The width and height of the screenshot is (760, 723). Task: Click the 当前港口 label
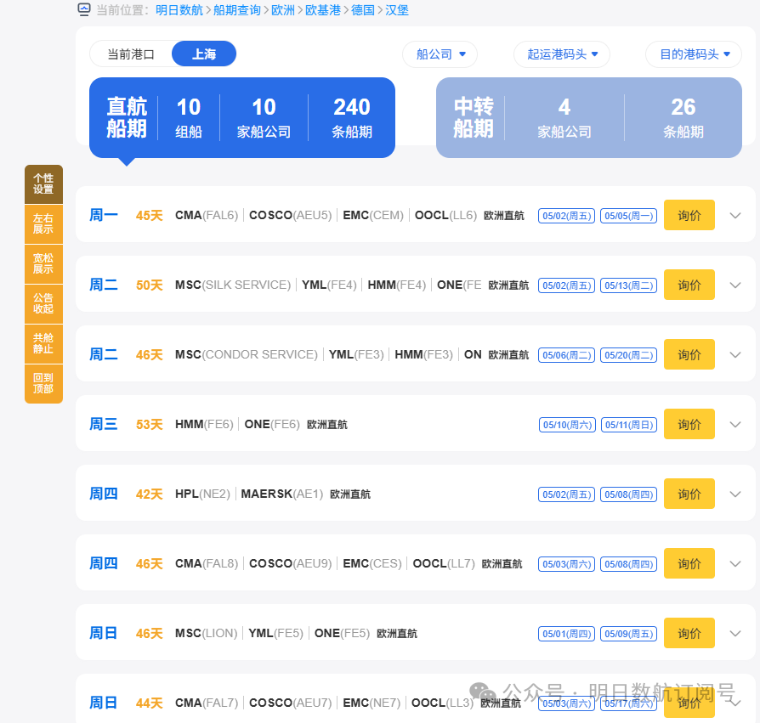click(x=131, y=54)
